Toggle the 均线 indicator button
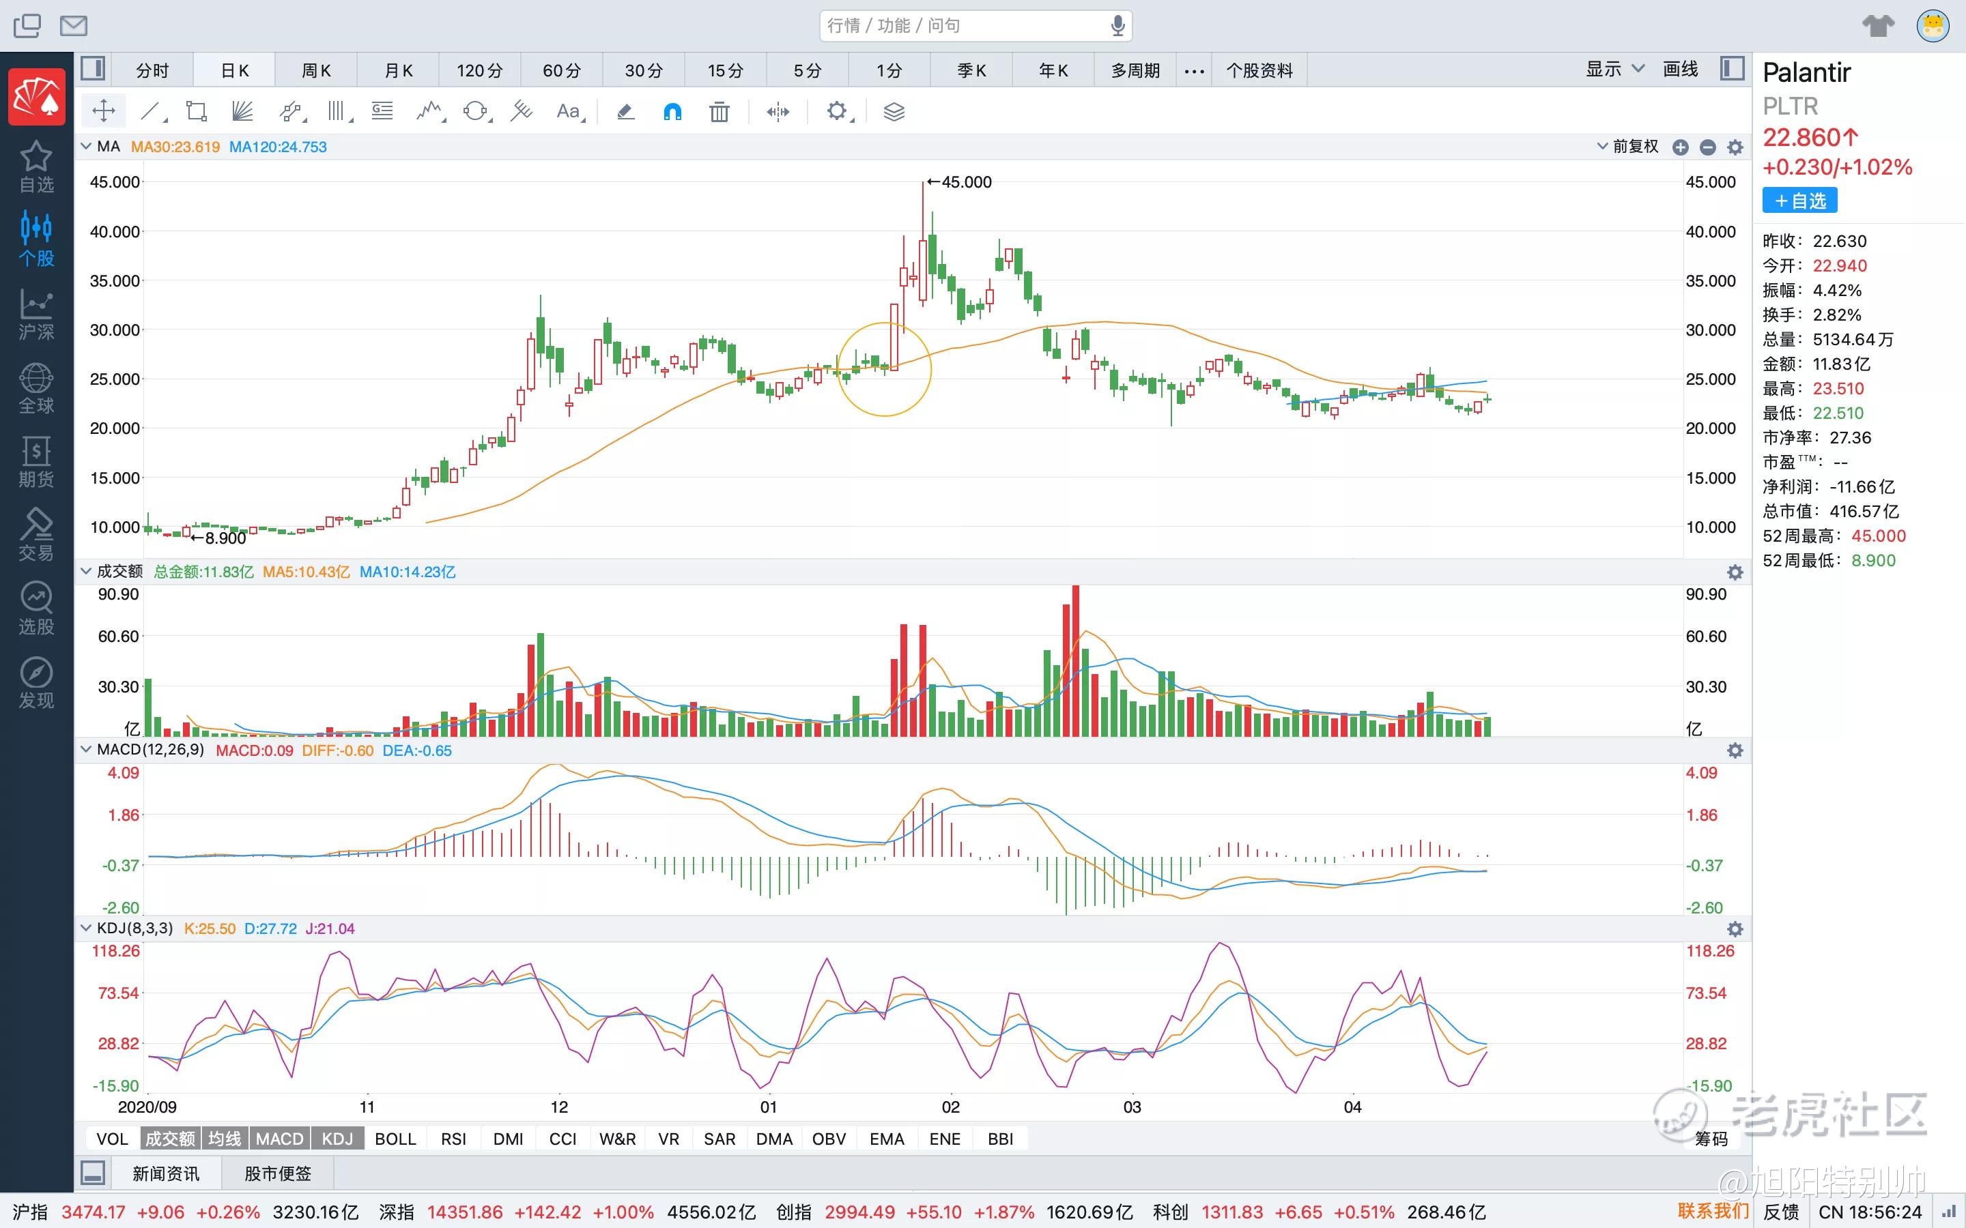The width and height of the screenshot is (1966, 1228). point(225,1139)
